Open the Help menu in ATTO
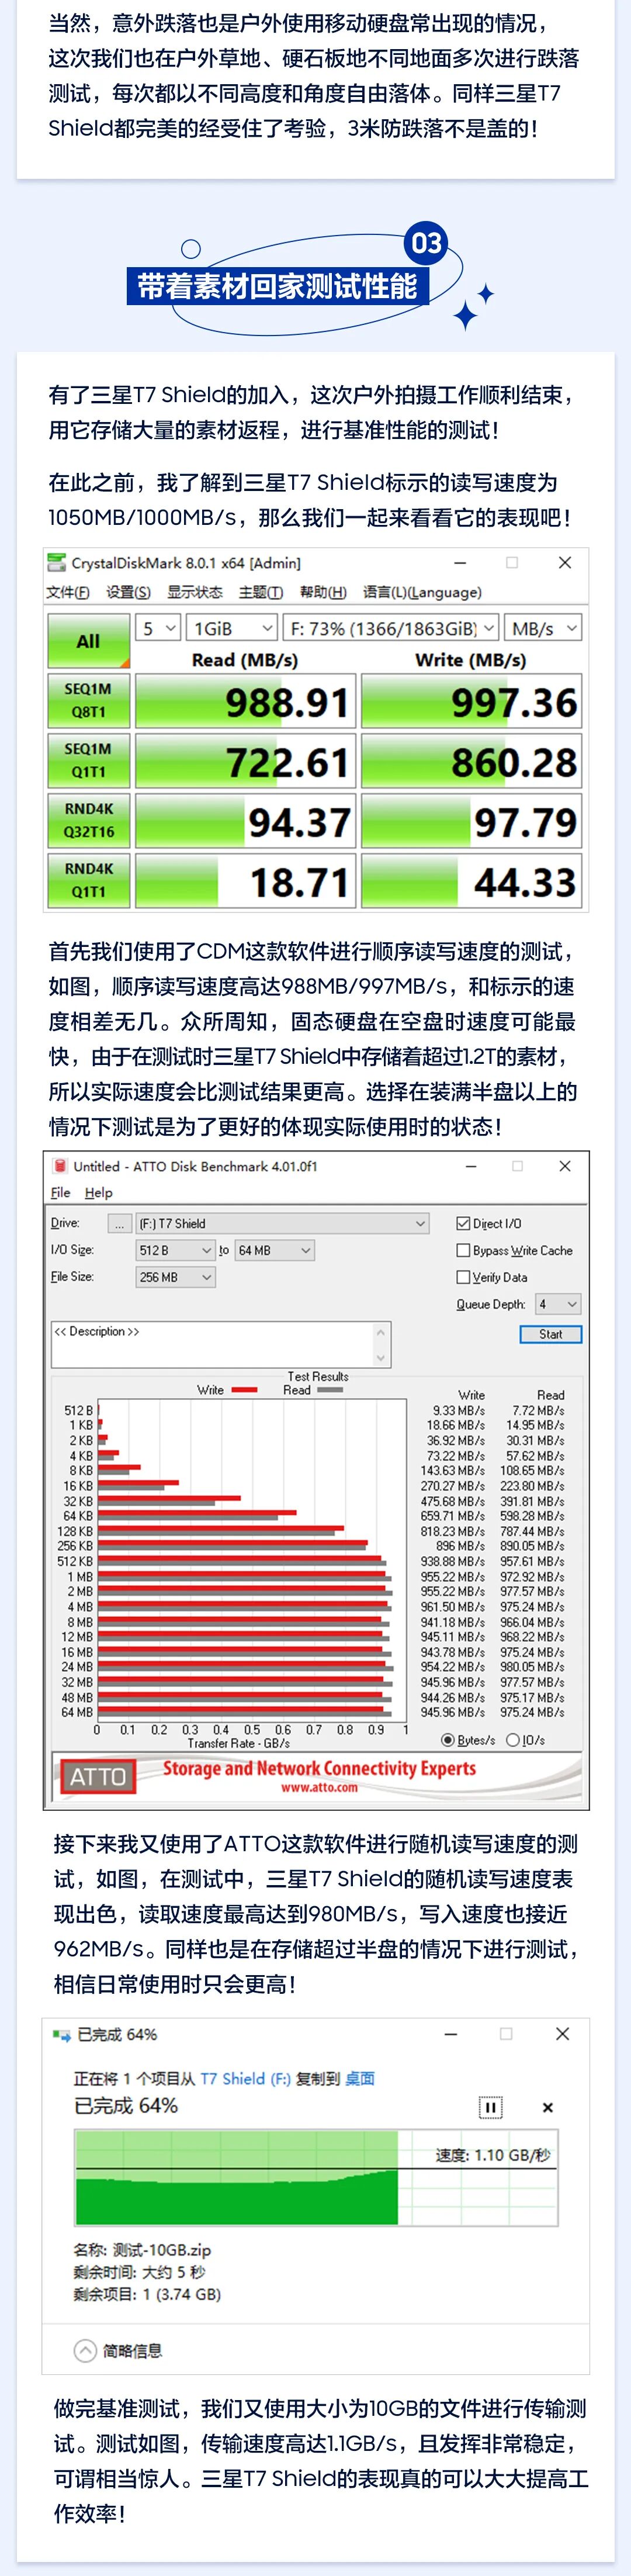 pos(98,1192)
